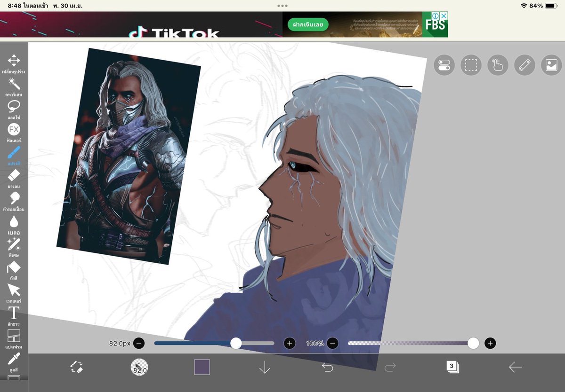
Task: Decrease the opacity with the minus button
Action: [333, 343]
